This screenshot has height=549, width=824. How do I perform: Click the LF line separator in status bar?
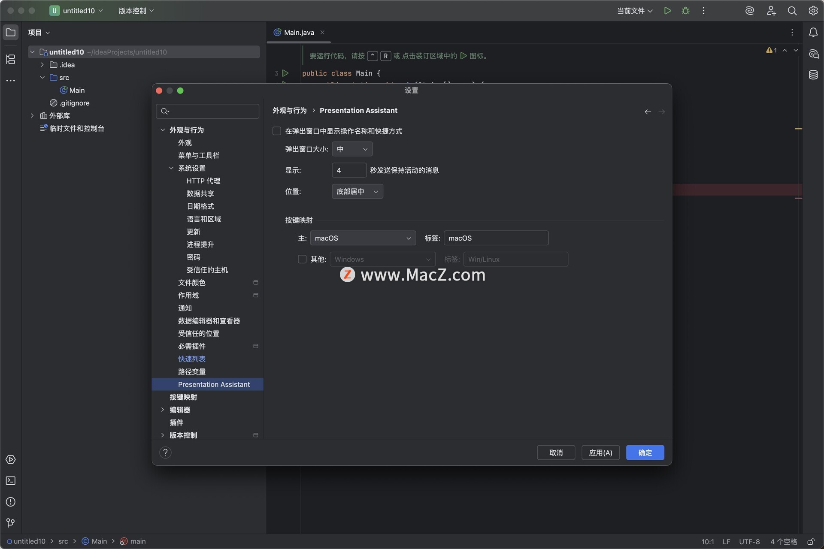tap(726, 542)
